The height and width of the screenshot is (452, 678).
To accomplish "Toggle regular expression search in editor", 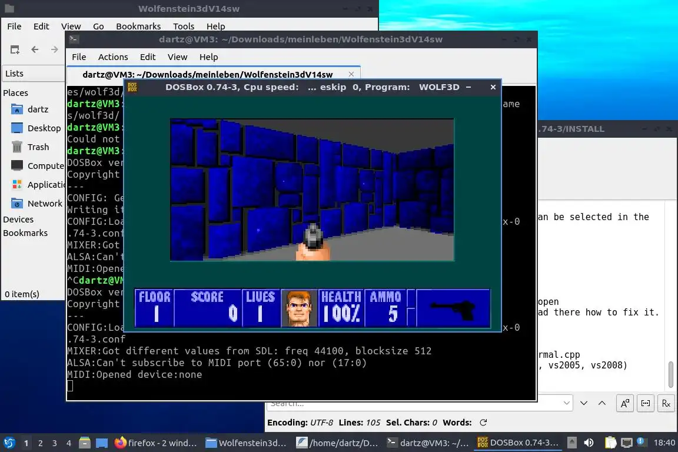I will tap(666, 404).
